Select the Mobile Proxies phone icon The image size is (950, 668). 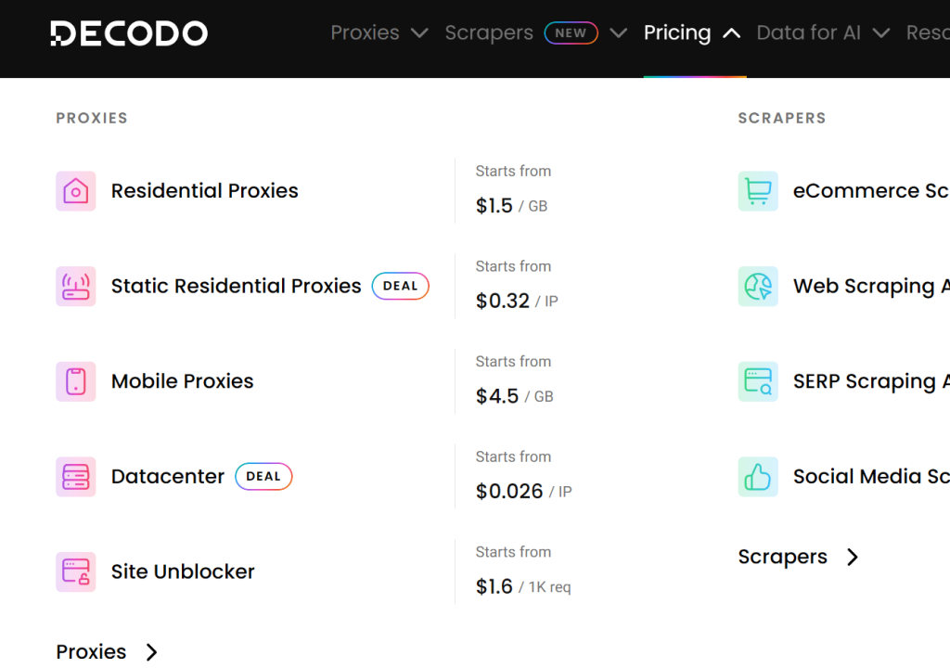click(76, 381)
